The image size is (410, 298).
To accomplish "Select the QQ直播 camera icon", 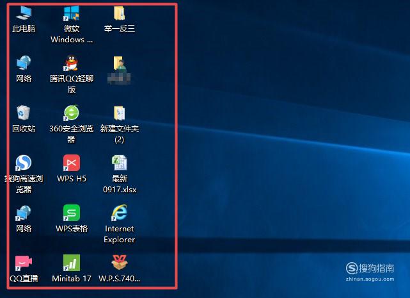I will (24, 262).
